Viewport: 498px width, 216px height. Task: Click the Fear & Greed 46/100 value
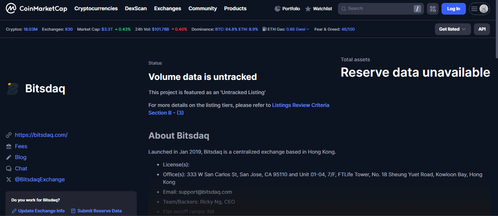point(348,29)
